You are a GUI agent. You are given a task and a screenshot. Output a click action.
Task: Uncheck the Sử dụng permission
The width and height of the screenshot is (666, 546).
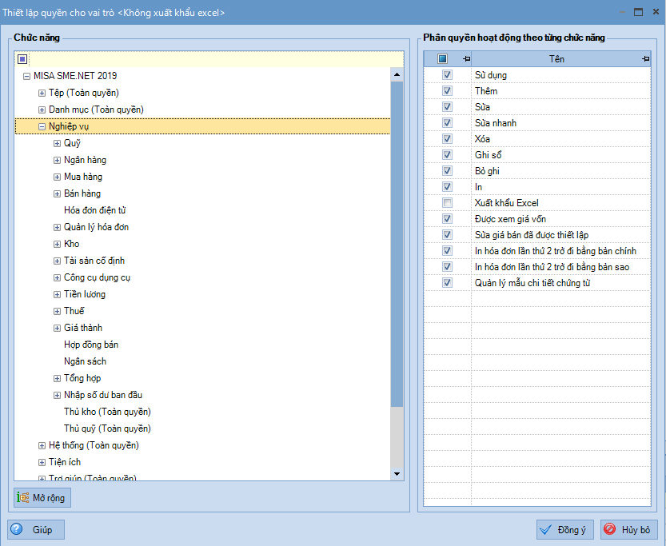point(447,74)
